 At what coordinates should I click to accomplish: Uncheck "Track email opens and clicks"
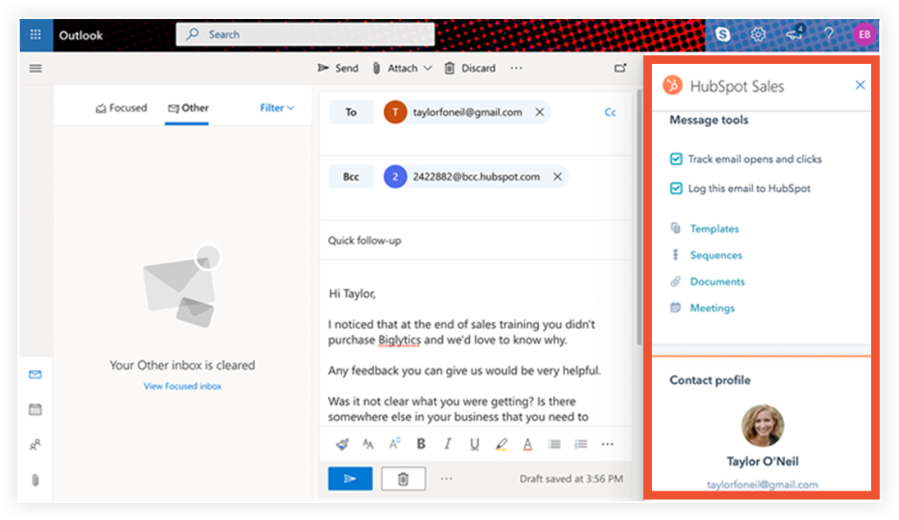click(x=674, y=158)
